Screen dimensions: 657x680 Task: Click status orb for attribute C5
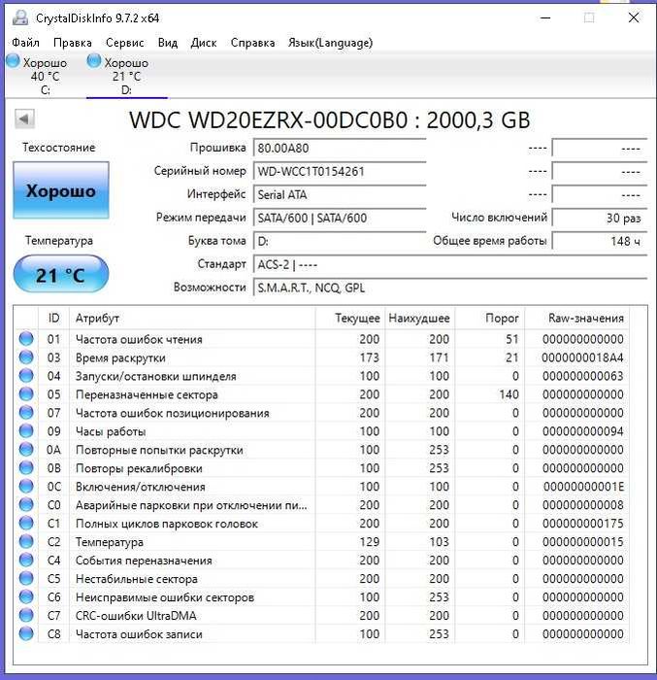(x=26, y=579)
